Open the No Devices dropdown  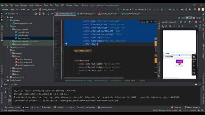(140, 10)
